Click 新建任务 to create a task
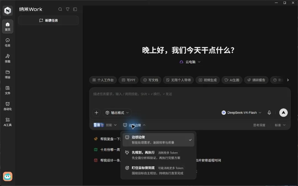298x186 pixels. (x=49, y=20)
